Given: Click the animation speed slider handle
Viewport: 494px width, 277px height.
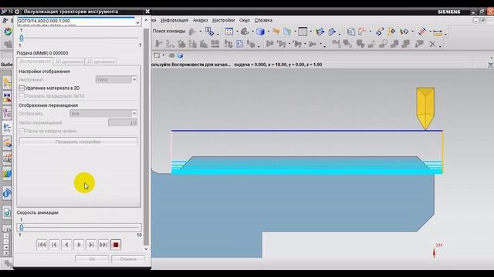Looking at the screenshot, I should (22, 228).
